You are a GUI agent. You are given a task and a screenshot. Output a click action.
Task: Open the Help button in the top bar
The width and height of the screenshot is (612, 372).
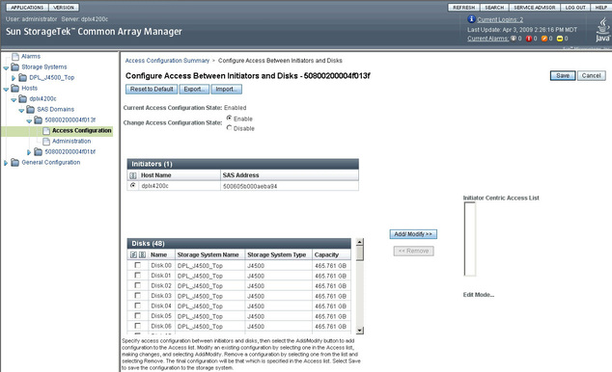pyautogui.click(x=600, y=8)
